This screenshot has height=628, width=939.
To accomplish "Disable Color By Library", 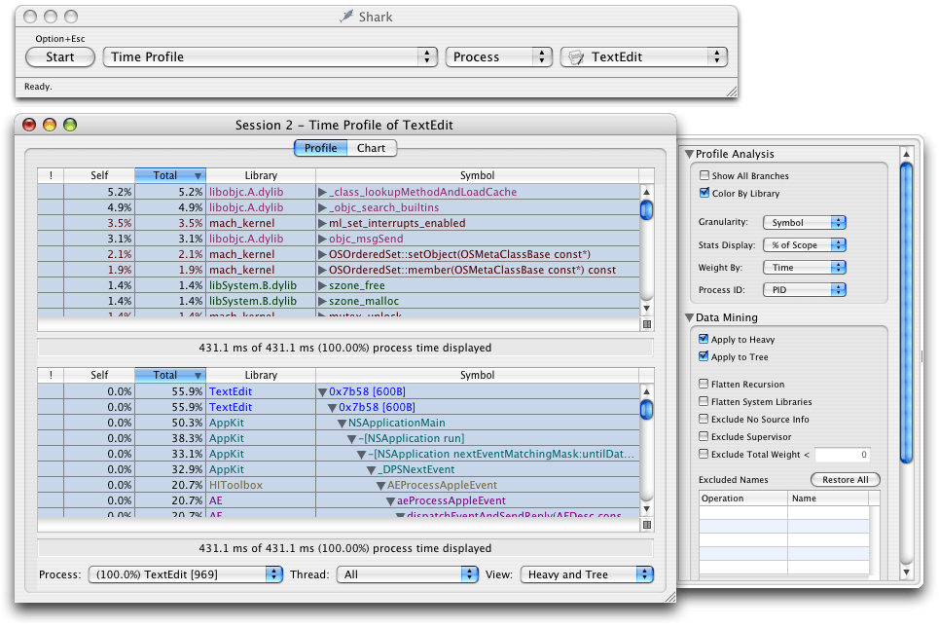I will click(704, 191).
